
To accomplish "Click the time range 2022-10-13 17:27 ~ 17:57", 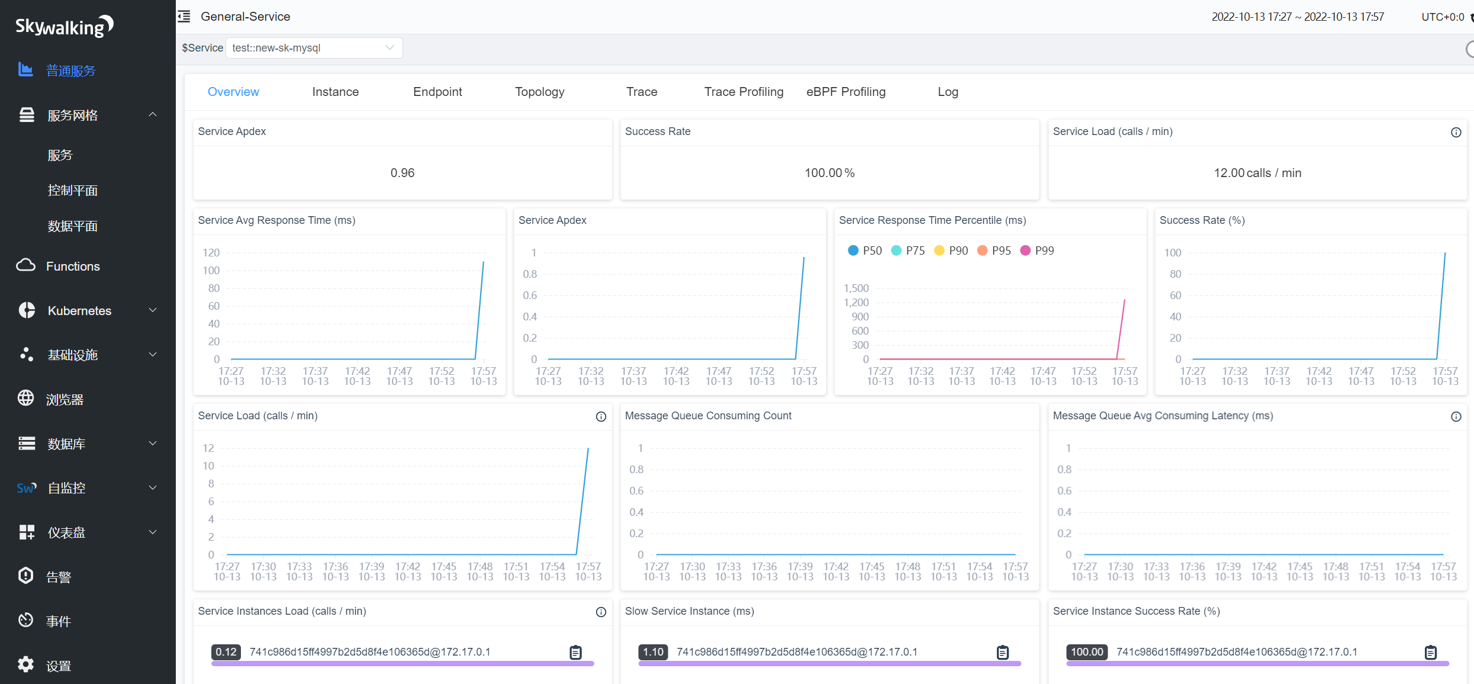I will point(1298,17).
